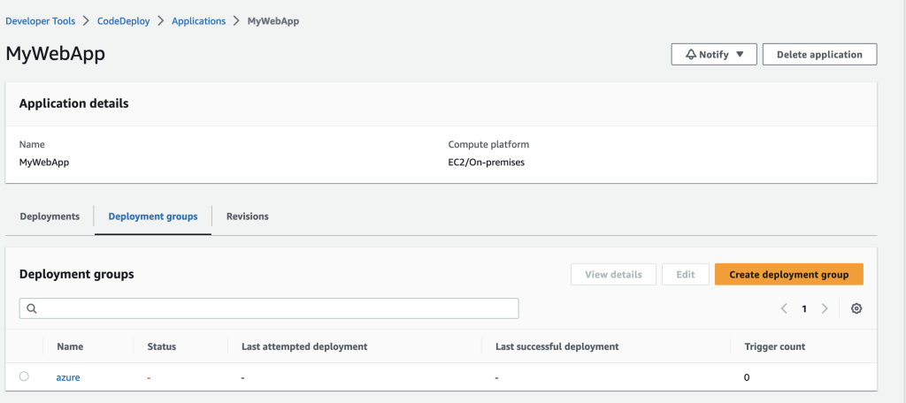This screenshot has height=403, width=906.
Task: Open the Revisions tab
Action: [x=248, y=217]
